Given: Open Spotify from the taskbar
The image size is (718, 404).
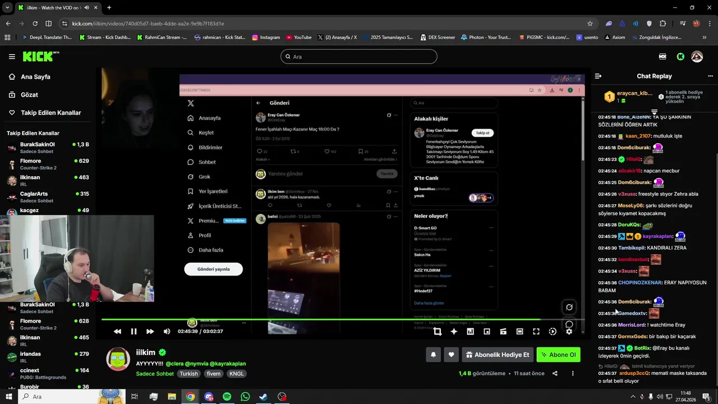Looking at the screenshot, I should (x=227, y=397).
